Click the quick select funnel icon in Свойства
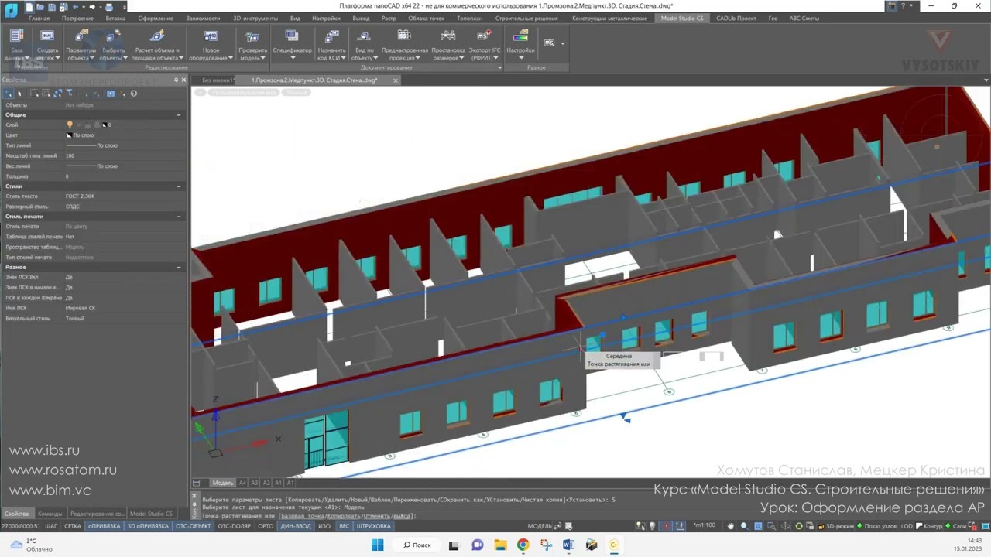Image resolution: width=991 pixels, height=557 pixels. pos(69,94)
